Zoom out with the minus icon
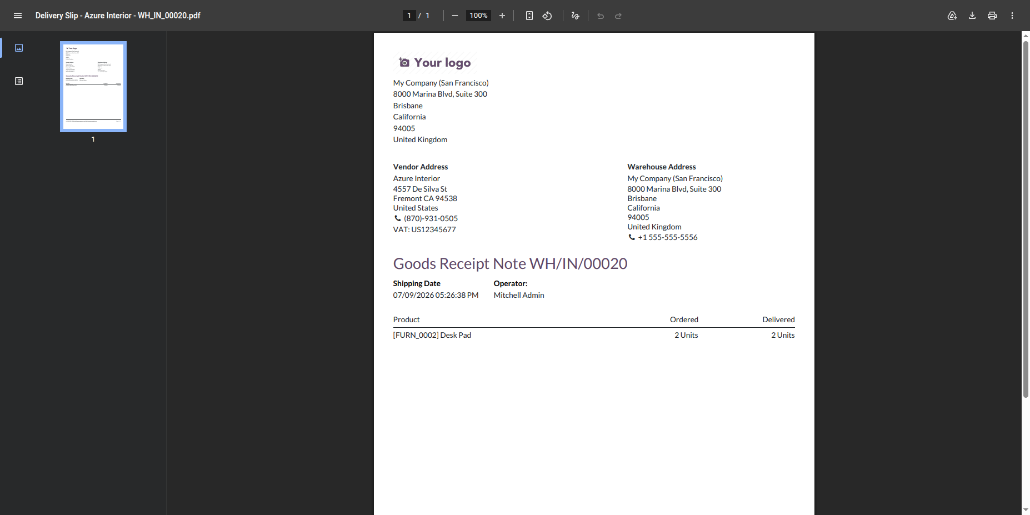1030x515 pixels. click(455, 16)
